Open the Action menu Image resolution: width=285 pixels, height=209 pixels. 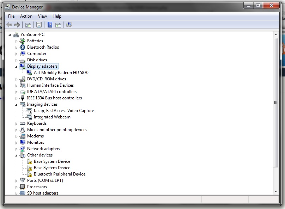tap(26, 16)
